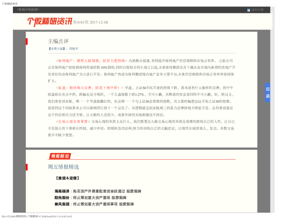Open the calendar icon beside 查看往期
This screenshot has width=284, height=219.
(x=248, y=10)
